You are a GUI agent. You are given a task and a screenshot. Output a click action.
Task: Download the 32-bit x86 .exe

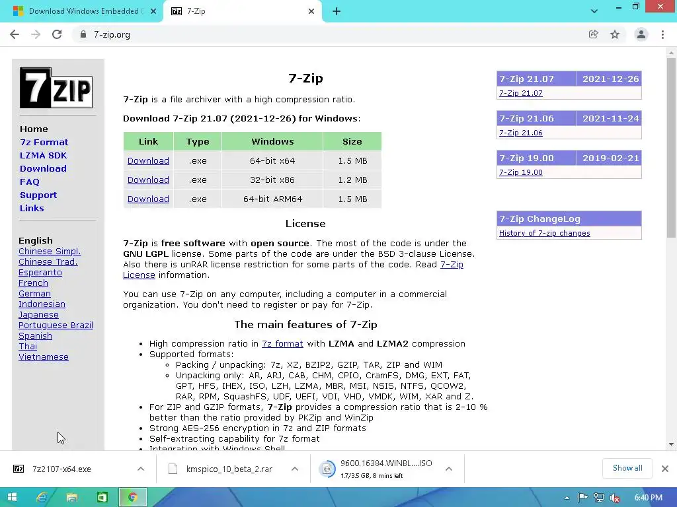148,180
